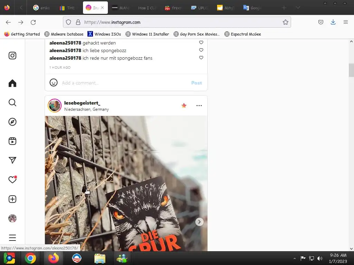Open profile avatar in sidebar
This screenshot has width=354, height=265.
tap(12, 218)
